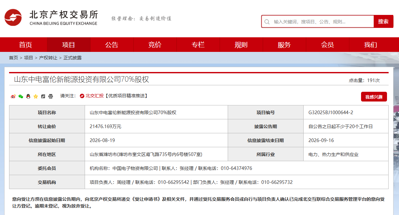Screen dimensions: 399x215
Task: Click the 项目编号 header cell
Action: click(266, 113)
